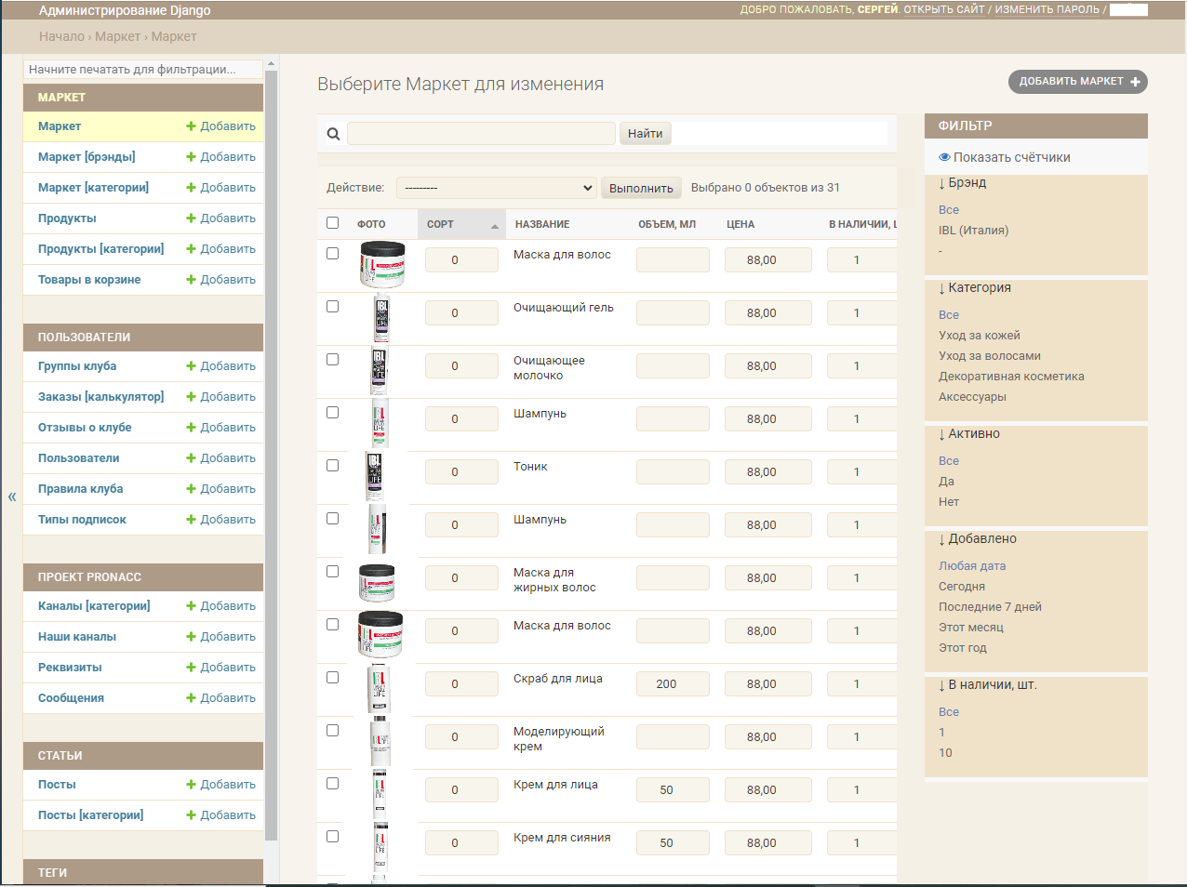
Task: Check the box for Крем для сияния row
Action: (332, 837)
